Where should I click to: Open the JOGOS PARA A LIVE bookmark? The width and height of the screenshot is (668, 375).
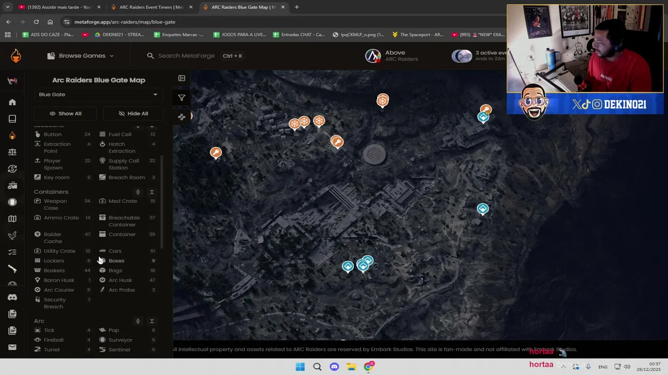click(x=240, y=34)
